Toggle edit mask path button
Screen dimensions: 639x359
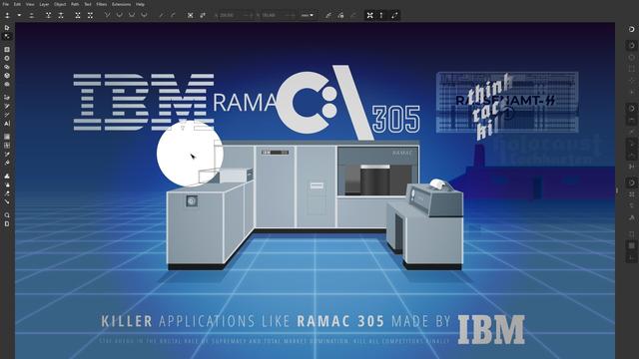(x=340, y=15)
